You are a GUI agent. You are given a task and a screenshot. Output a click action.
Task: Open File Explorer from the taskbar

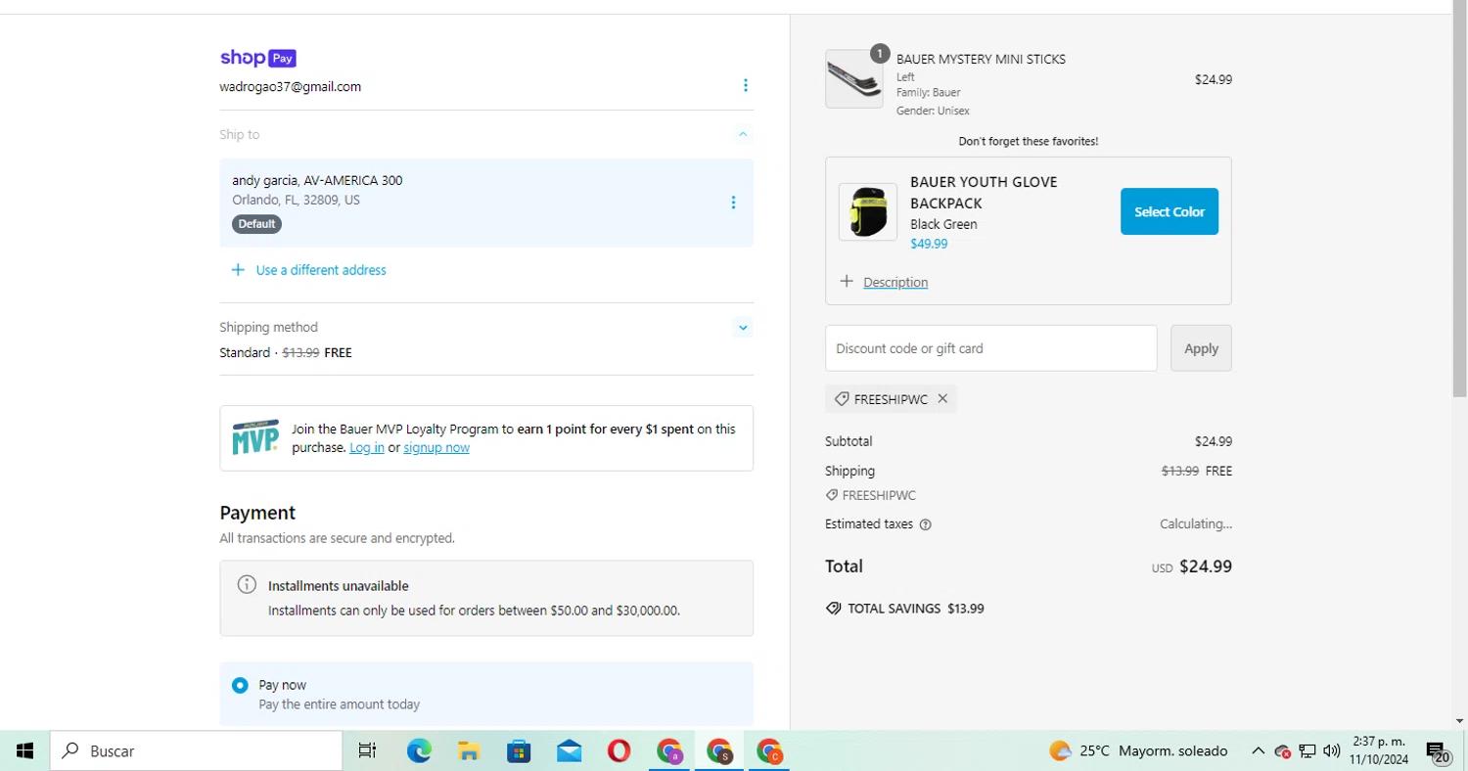tap(469, 750)
